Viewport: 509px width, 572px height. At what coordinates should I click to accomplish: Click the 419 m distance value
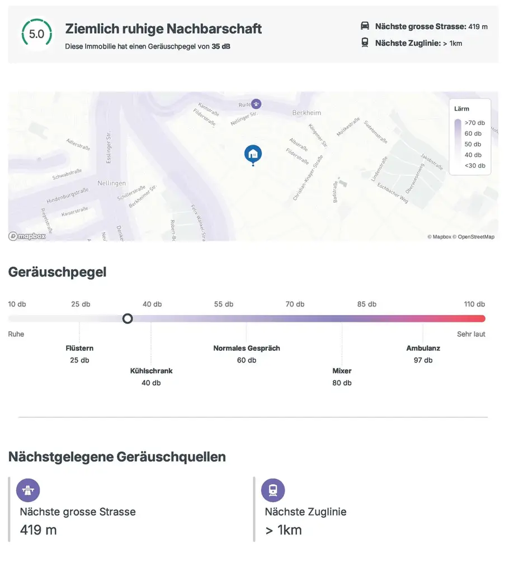pyautogui.click(x=38, y=530)
